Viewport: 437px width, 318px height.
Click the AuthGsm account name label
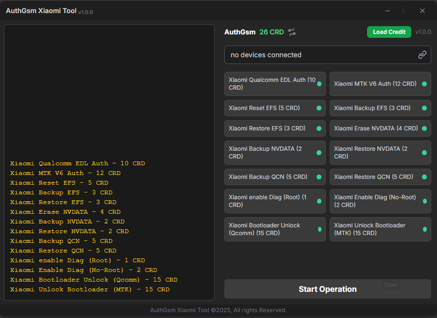(240, 32)
